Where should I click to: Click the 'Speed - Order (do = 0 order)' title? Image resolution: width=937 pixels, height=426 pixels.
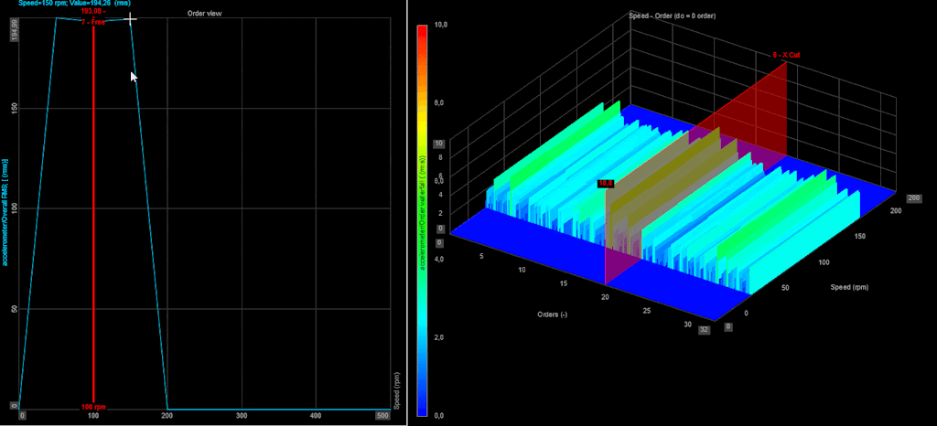tap(673, 16)
